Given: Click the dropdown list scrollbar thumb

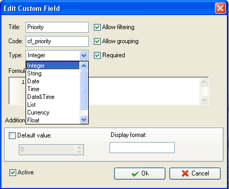Looking at the screenshot, I should (84, 90).
